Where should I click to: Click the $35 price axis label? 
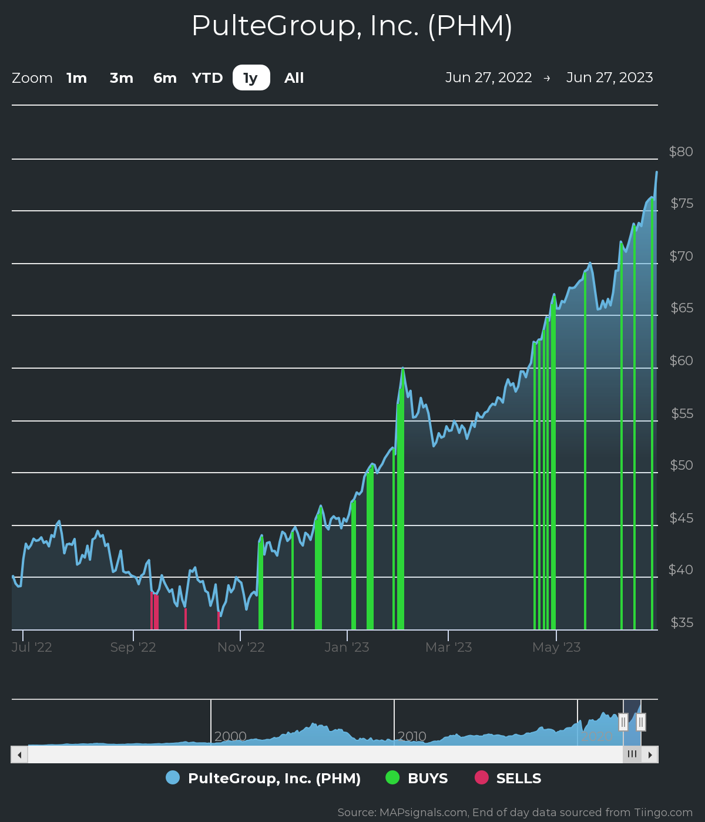(x=681, y=622)
